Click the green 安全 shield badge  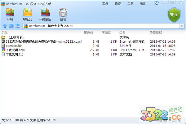(x=174, y=15)
